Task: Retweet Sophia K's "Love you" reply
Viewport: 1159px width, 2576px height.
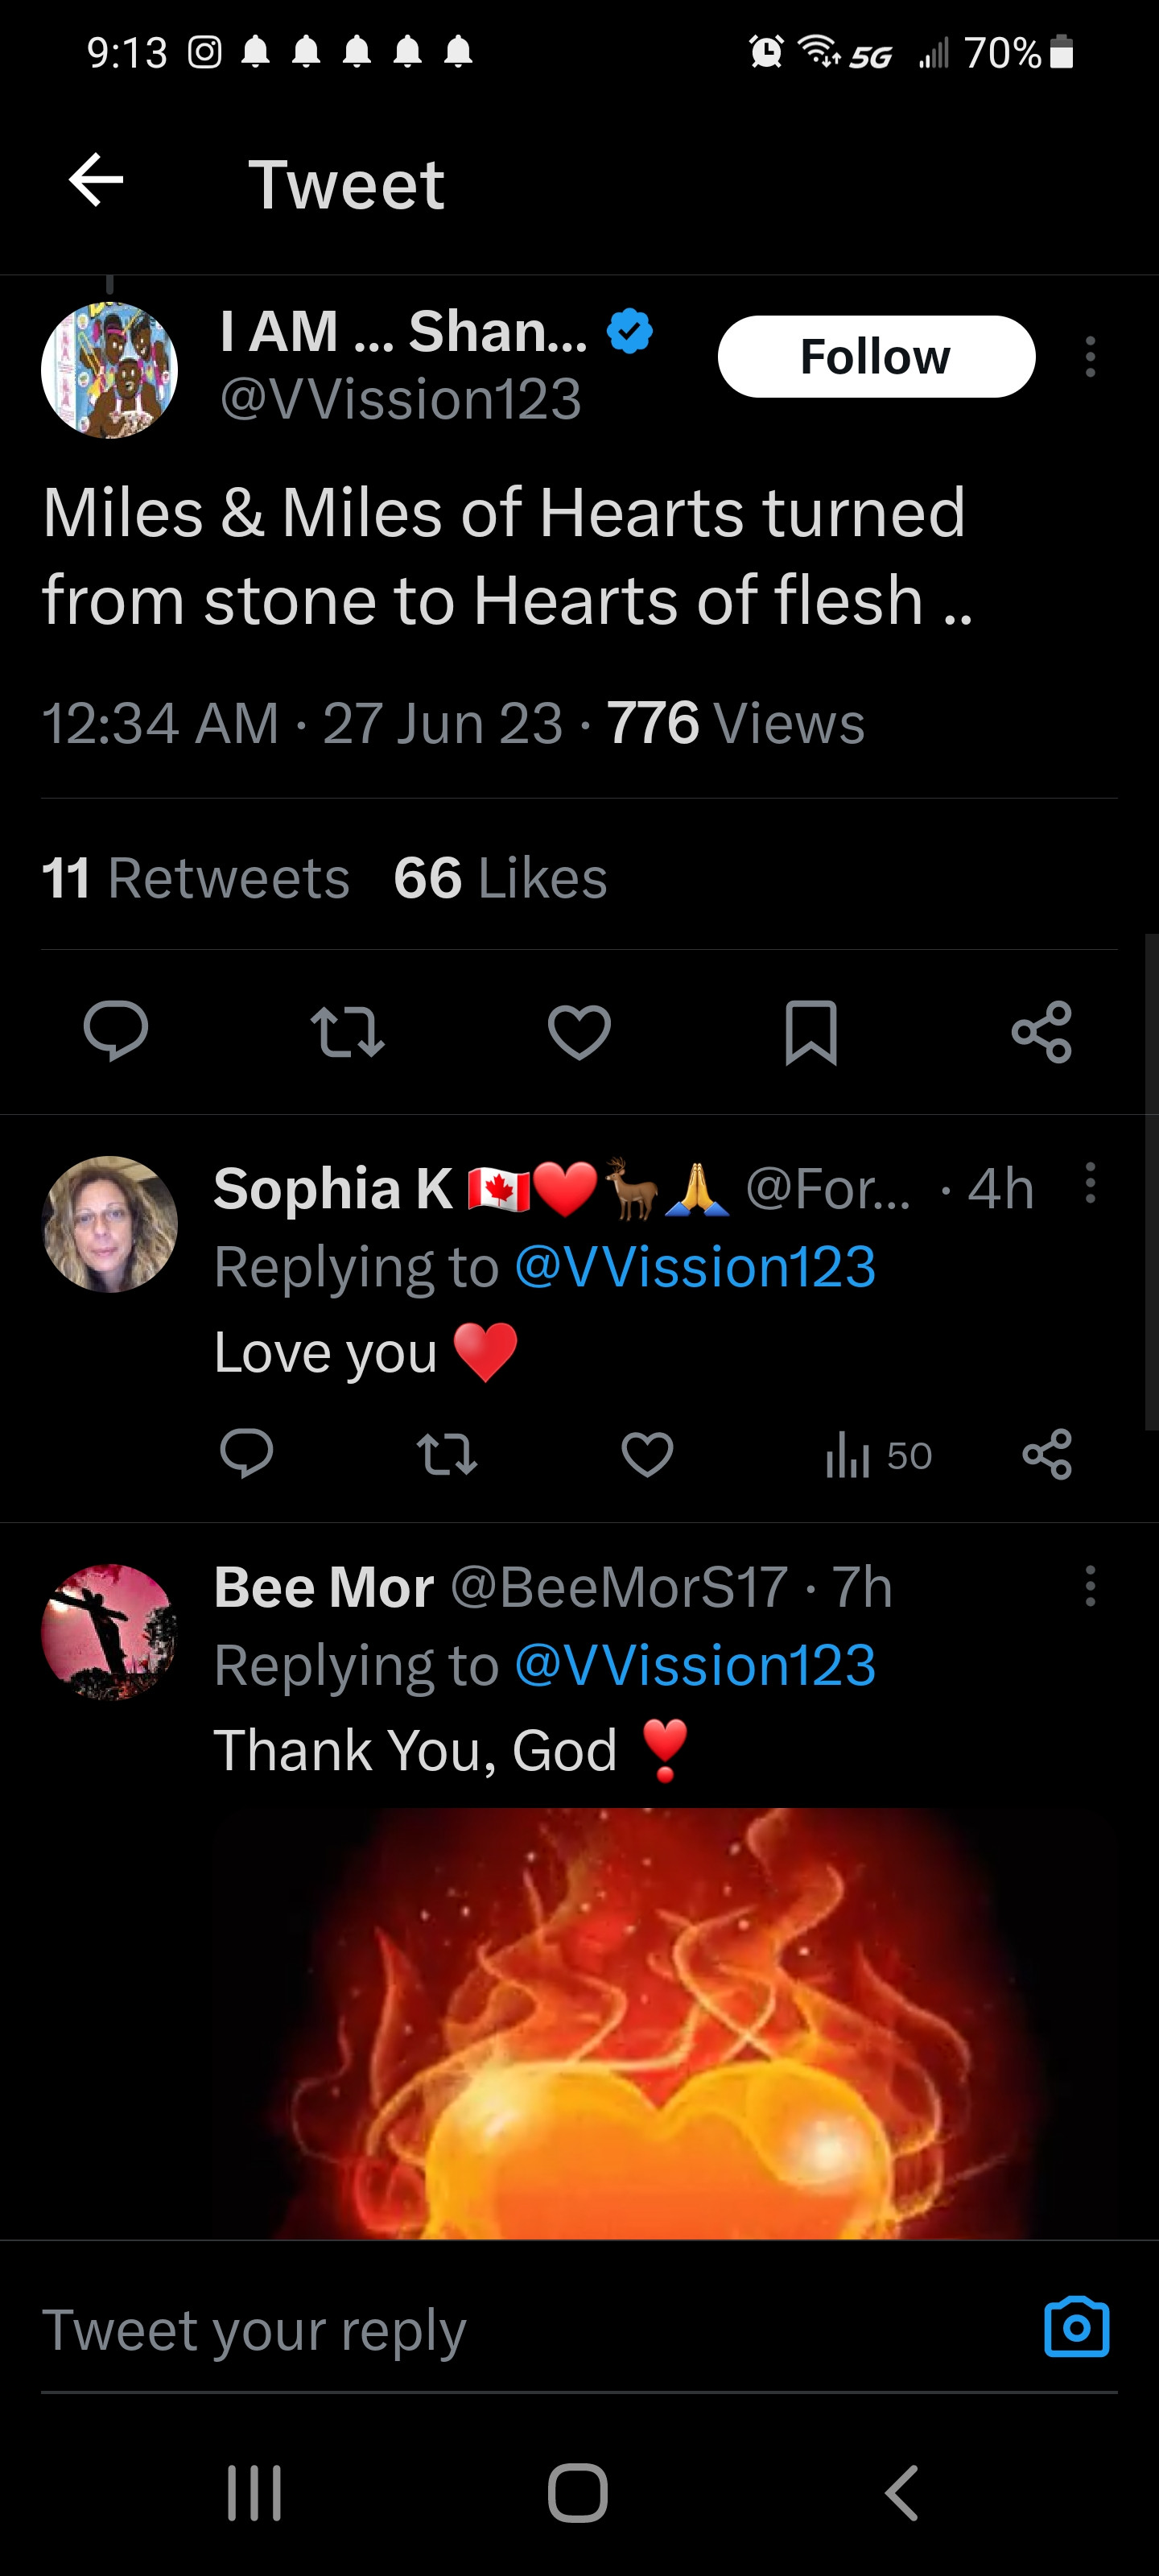Action: 447,1454
